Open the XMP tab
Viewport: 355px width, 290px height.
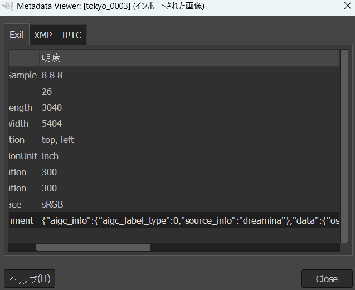point(43,35)
